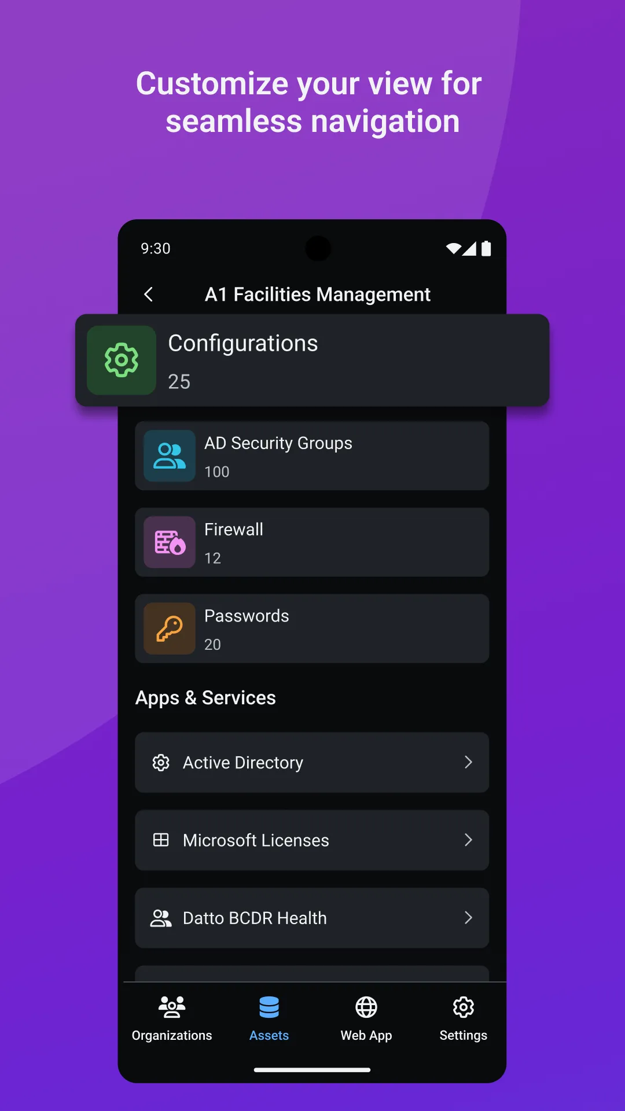
Task: Open the Configurations card showing 25
Action: pos(312,360)
